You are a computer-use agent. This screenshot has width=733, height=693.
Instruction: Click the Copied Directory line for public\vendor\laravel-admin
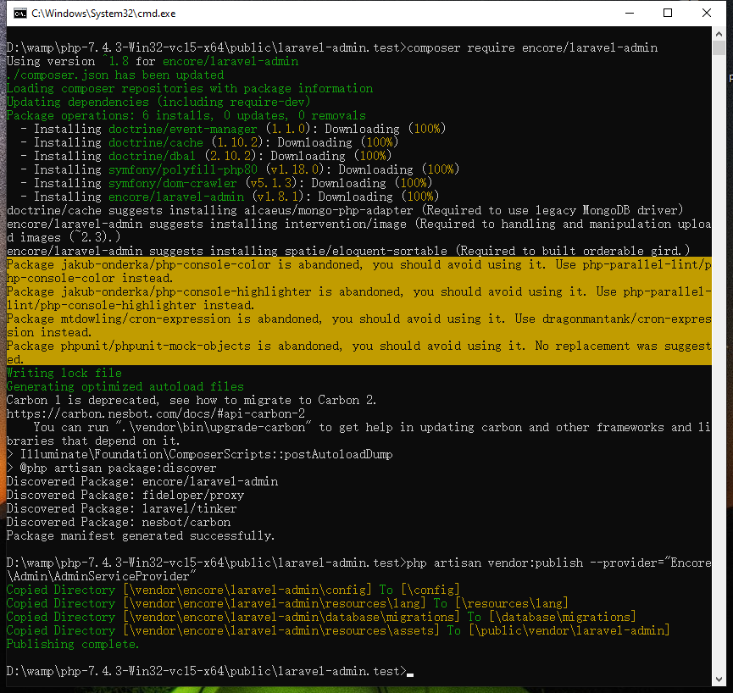pyautogui.click(x=338, y=630)
